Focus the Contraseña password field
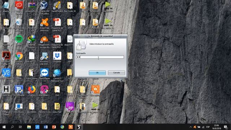The image size is (231, 130). click(100, 57)
